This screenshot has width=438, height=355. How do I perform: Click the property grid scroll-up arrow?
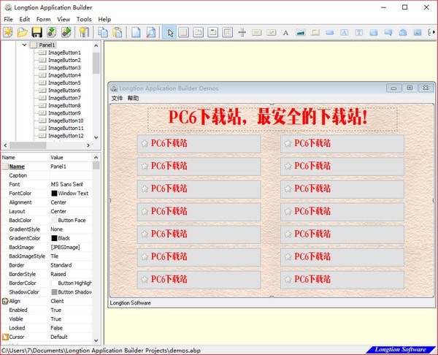click(96, 157)
